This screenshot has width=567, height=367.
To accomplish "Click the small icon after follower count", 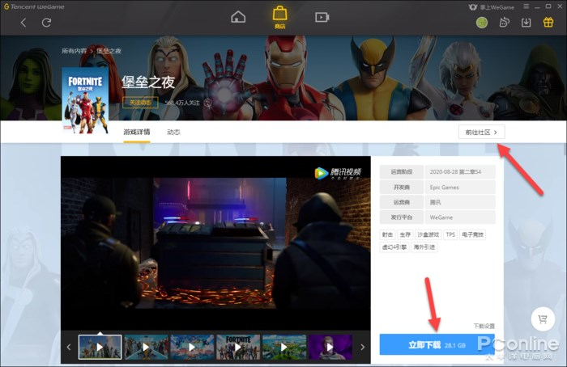I will click(207, 103).
